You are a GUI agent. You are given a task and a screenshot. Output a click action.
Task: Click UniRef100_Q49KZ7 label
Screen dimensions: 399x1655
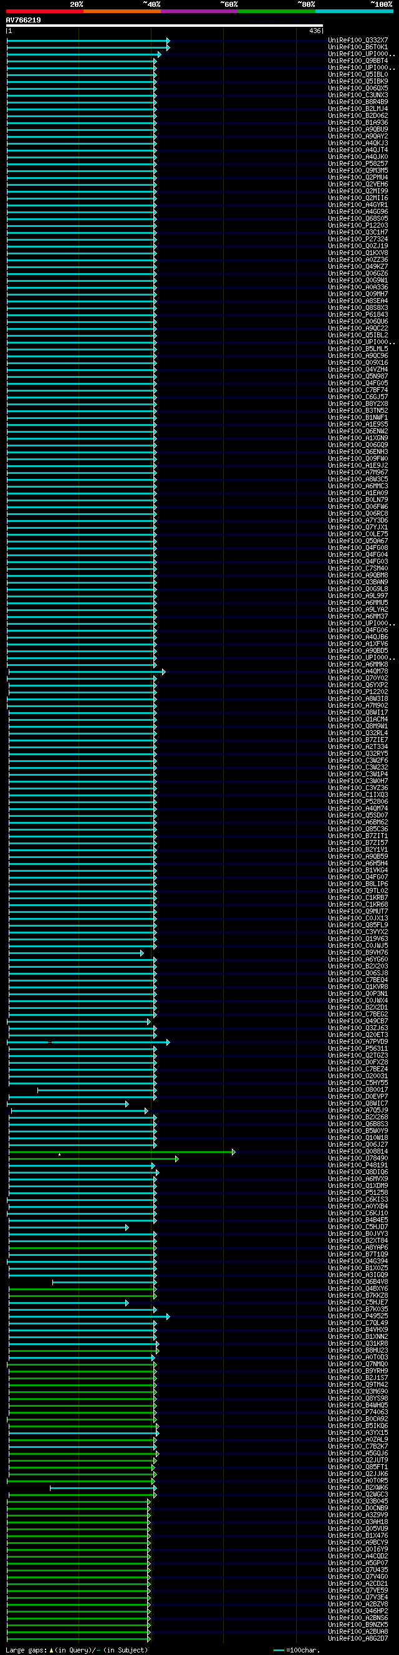point(358,267)
